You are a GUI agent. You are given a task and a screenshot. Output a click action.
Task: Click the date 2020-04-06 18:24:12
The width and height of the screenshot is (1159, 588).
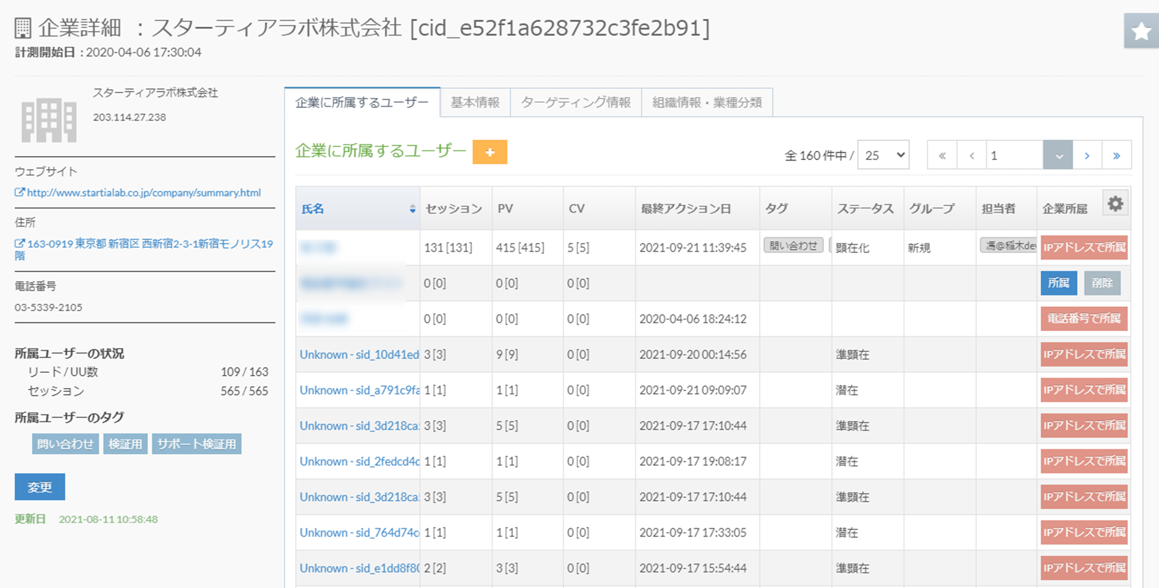[693, 318]
